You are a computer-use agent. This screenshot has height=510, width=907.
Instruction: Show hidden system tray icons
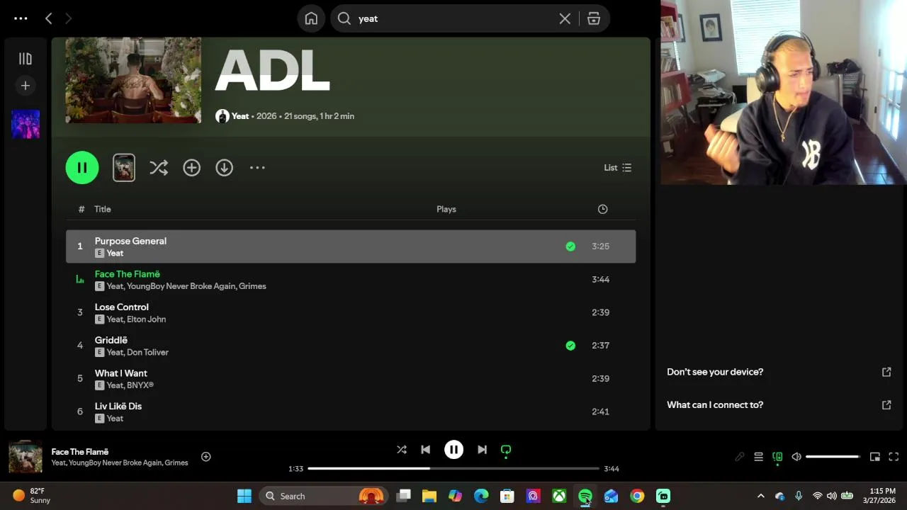[x=760, y=496]
